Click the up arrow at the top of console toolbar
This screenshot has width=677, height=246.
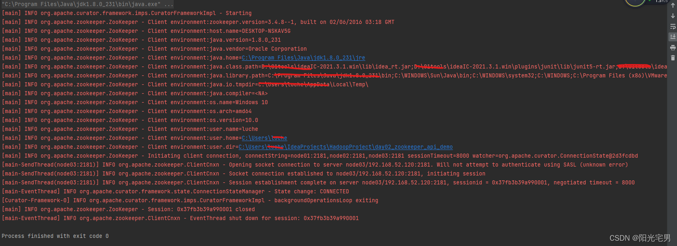673,5
